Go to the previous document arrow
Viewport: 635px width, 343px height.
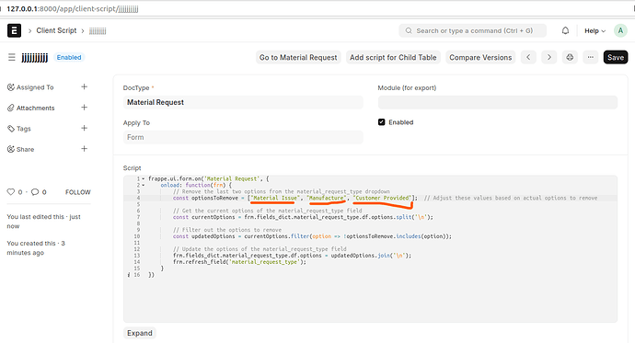pos(528,57)
